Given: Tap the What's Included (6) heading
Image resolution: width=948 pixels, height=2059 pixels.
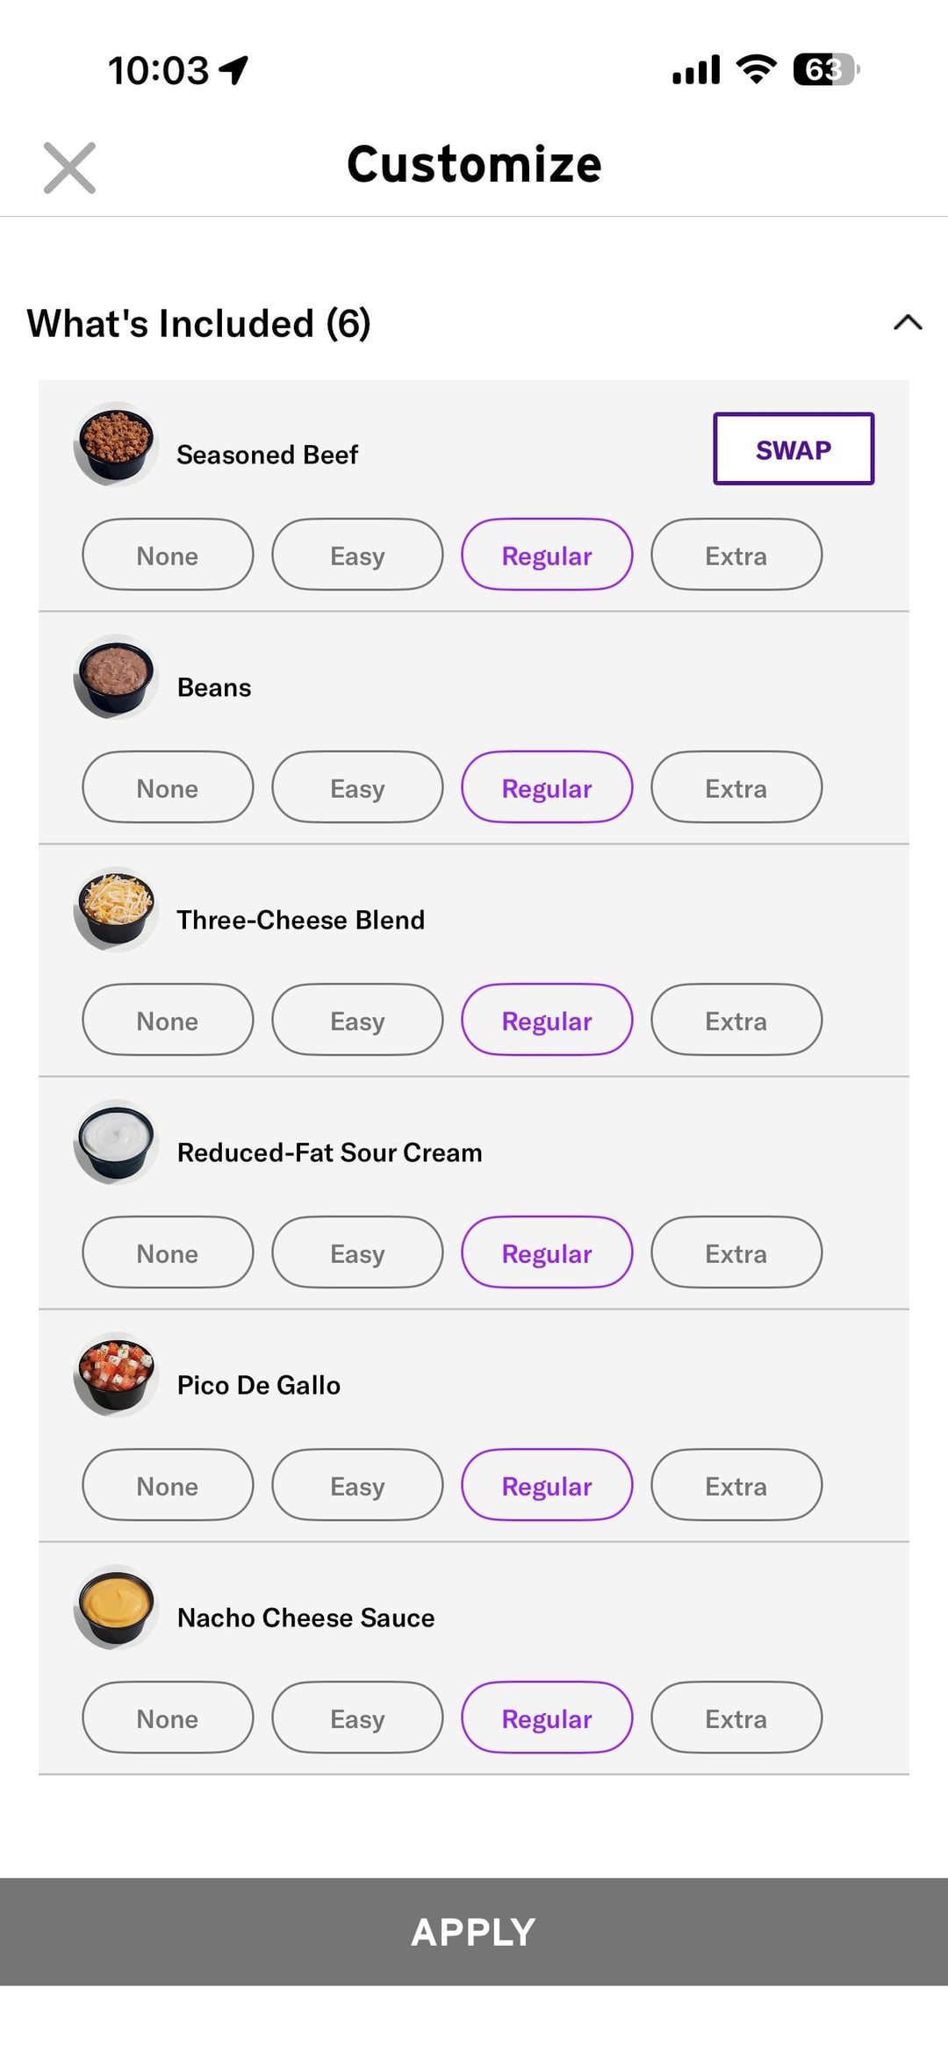Looking at the screenshot, I should pyautogui.click(x=199, y=323).
